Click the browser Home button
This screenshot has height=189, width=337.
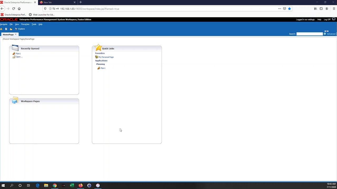click(x=19, y=9)
